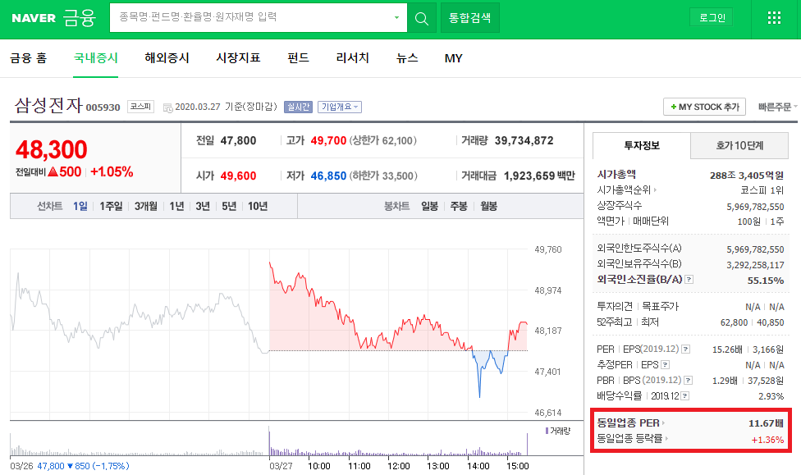Open the 빠른주문 dropdown
Image resolution: width=801 pixels, height=475 pixels.
777,107
